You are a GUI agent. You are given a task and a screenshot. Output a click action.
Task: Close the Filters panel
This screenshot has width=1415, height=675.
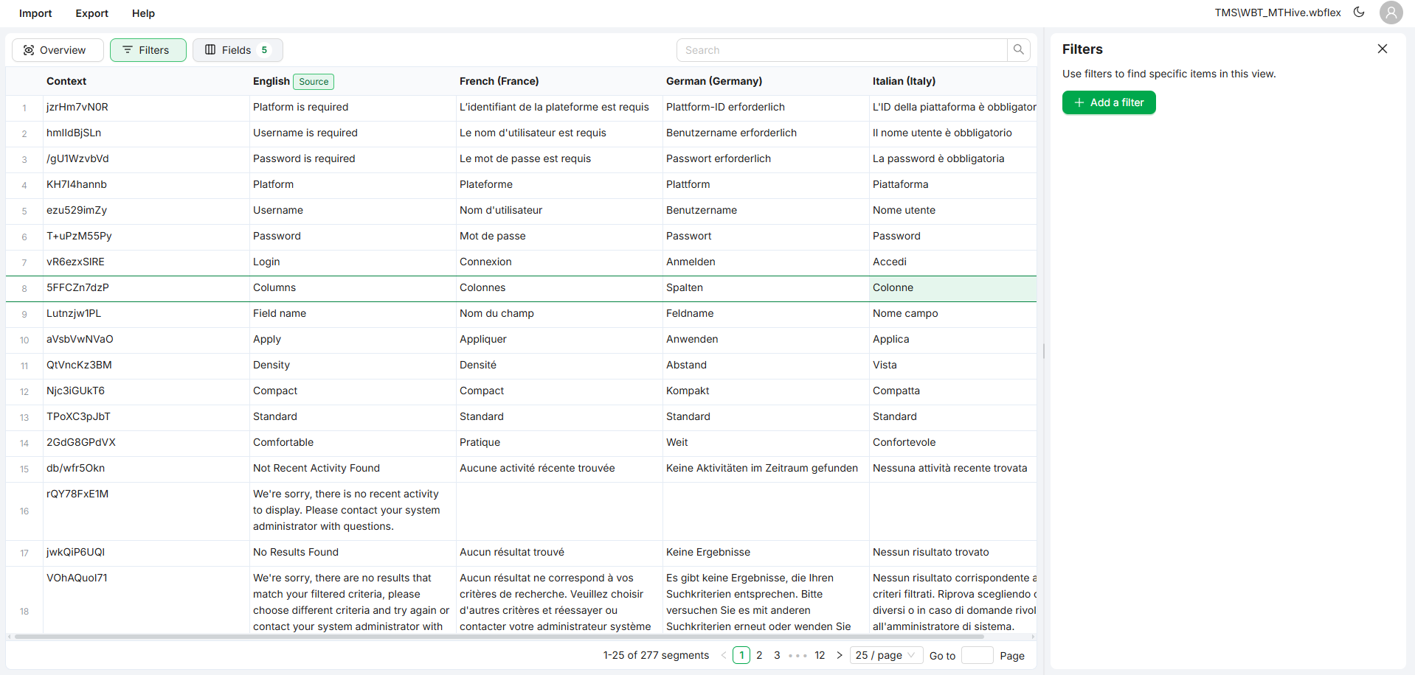tap(1382, 49)
